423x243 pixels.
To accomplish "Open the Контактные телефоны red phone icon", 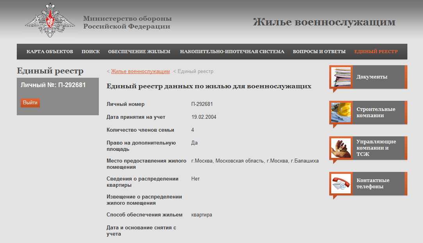I will (341, 184).
